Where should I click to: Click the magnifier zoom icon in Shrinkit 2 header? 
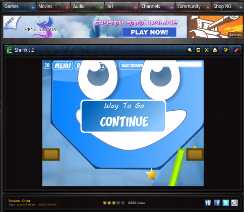(x=190, y=50)
